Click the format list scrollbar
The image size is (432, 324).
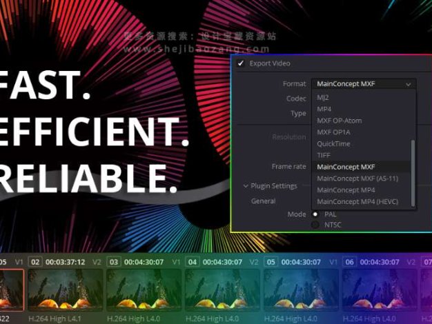click(413, 173)
